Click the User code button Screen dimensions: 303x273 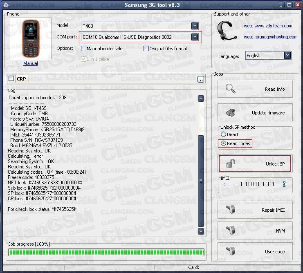pyautogui.click(x=255, y=252)
